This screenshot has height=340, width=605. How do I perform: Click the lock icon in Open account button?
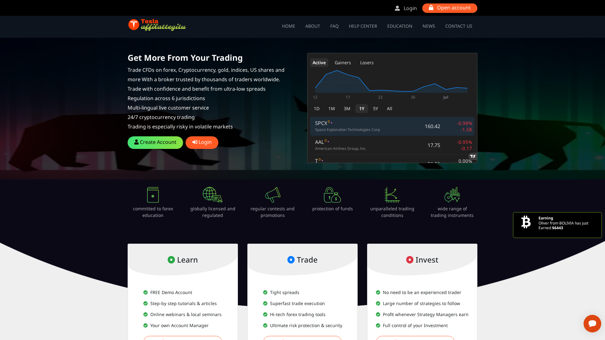click(x=431, y=8)
